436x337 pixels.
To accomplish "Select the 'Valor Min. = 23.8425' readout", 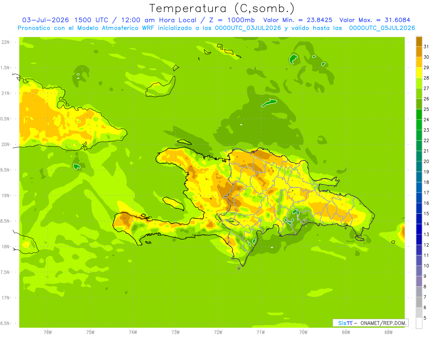I will pyautogui.click(x=298, y=20).
